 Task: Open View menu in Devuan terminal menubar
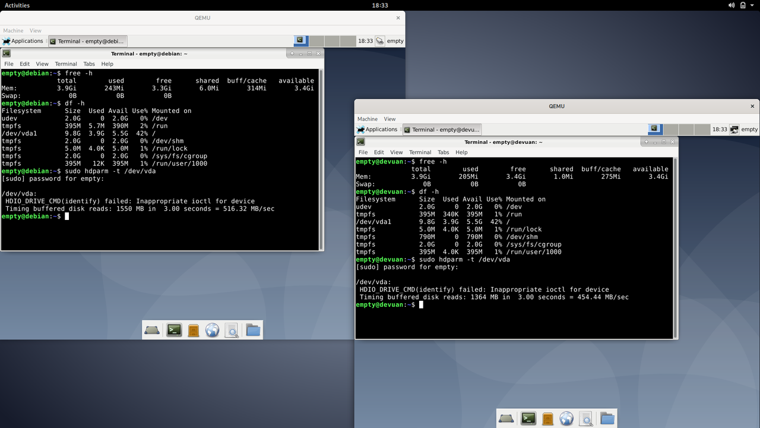click(x=397, y=152)
